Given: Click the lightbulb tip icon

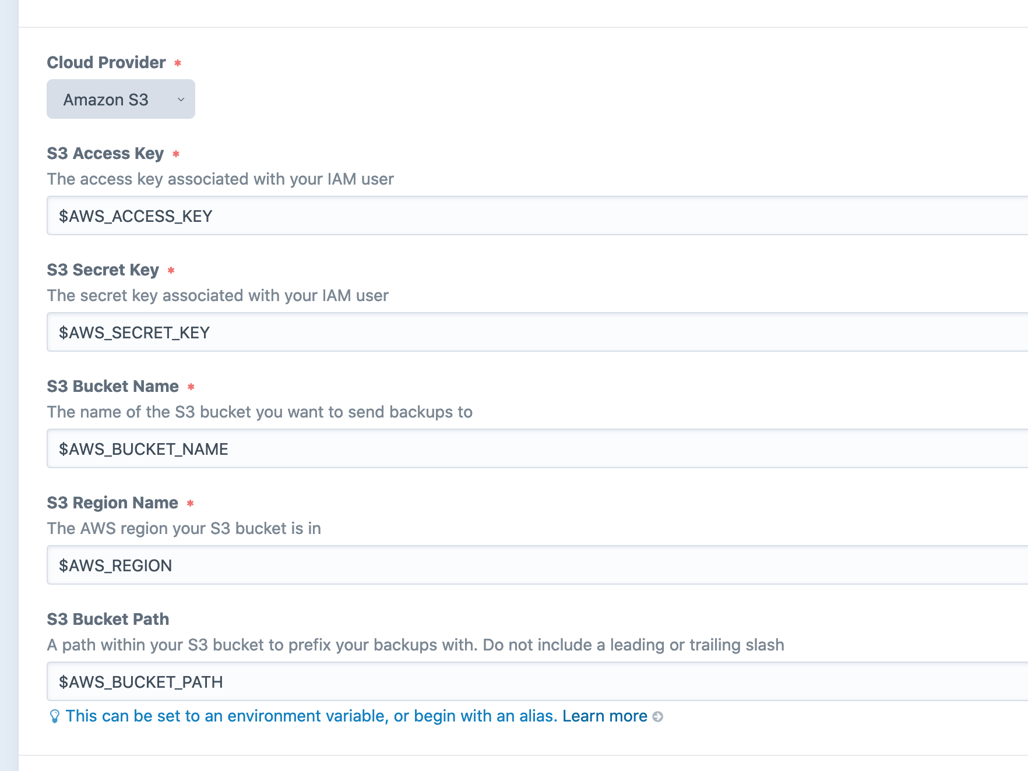Looking at the screenshot, I should (x=55, y=716).
